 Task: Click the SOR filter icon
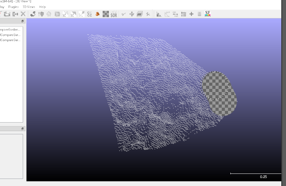click(x=114, y=14)
